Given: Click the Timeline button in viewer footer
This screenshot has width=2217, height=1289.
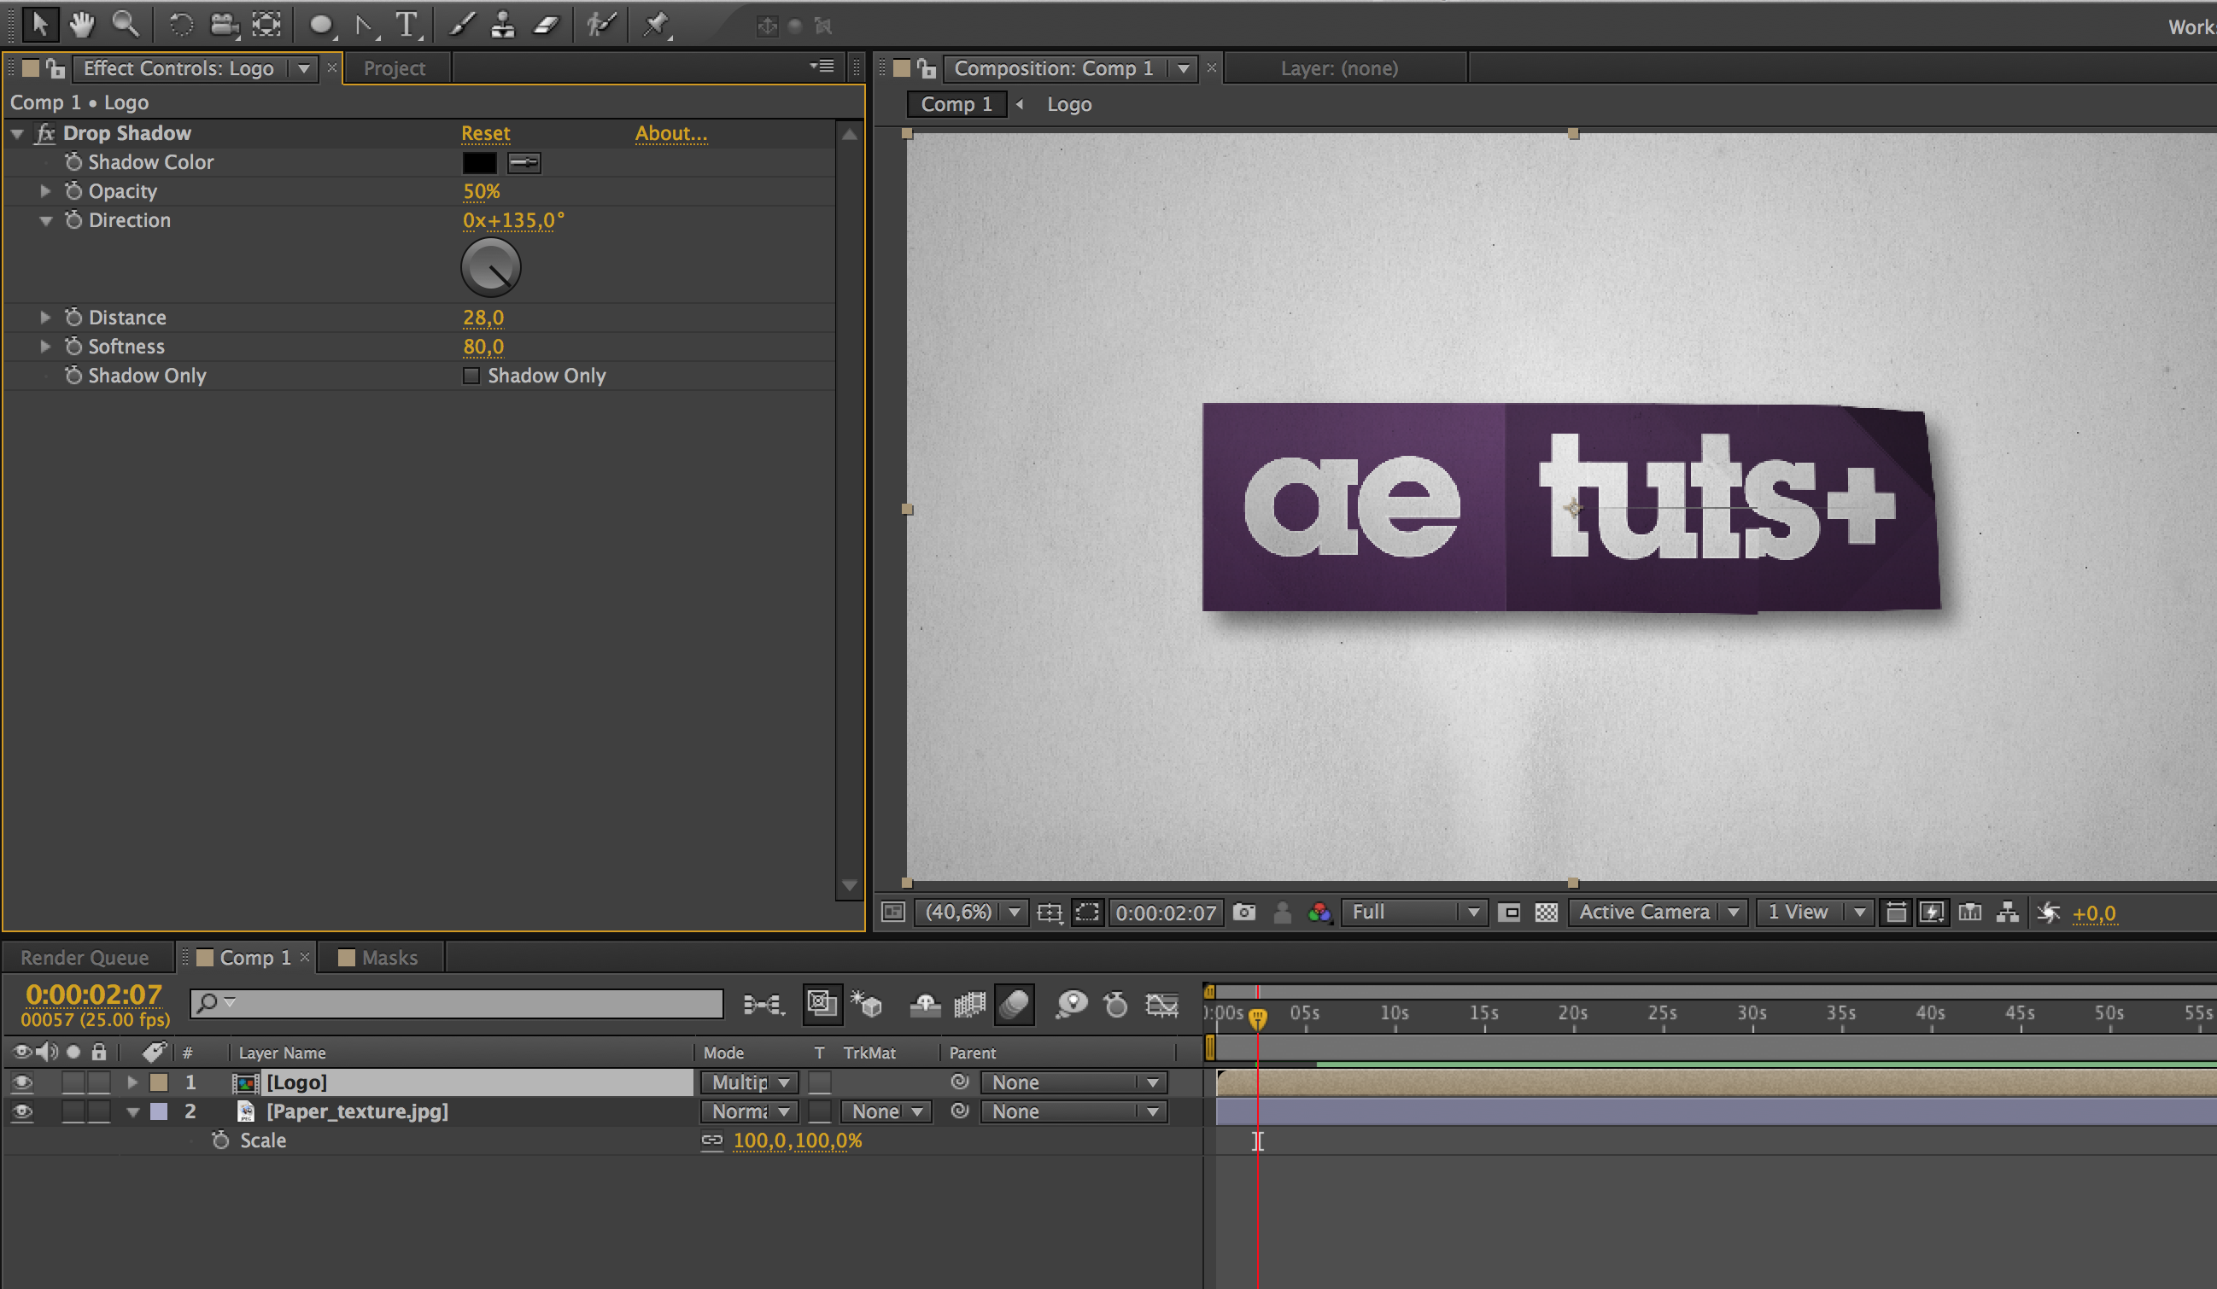Looking at the screenshot, I should [1970, 912].
